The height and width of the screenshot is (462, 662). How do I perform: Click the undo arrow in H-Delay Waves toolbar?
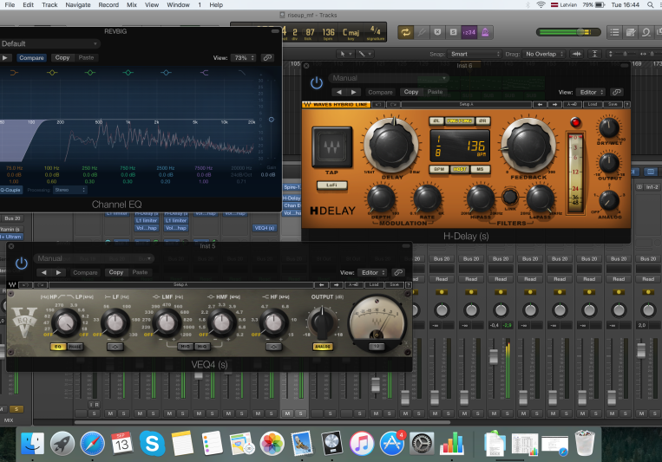pos(378,104)
